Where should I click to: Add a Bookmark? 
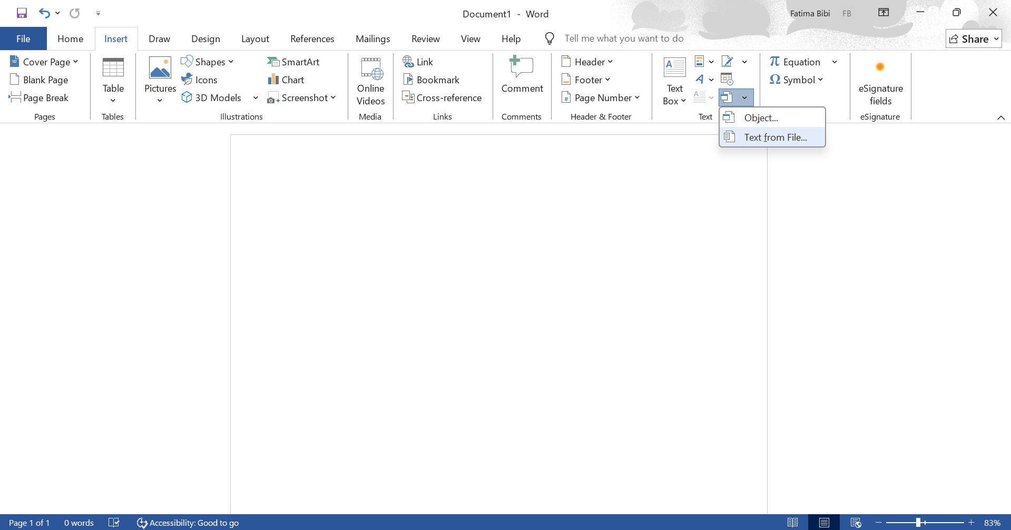(x=431, y=80)
